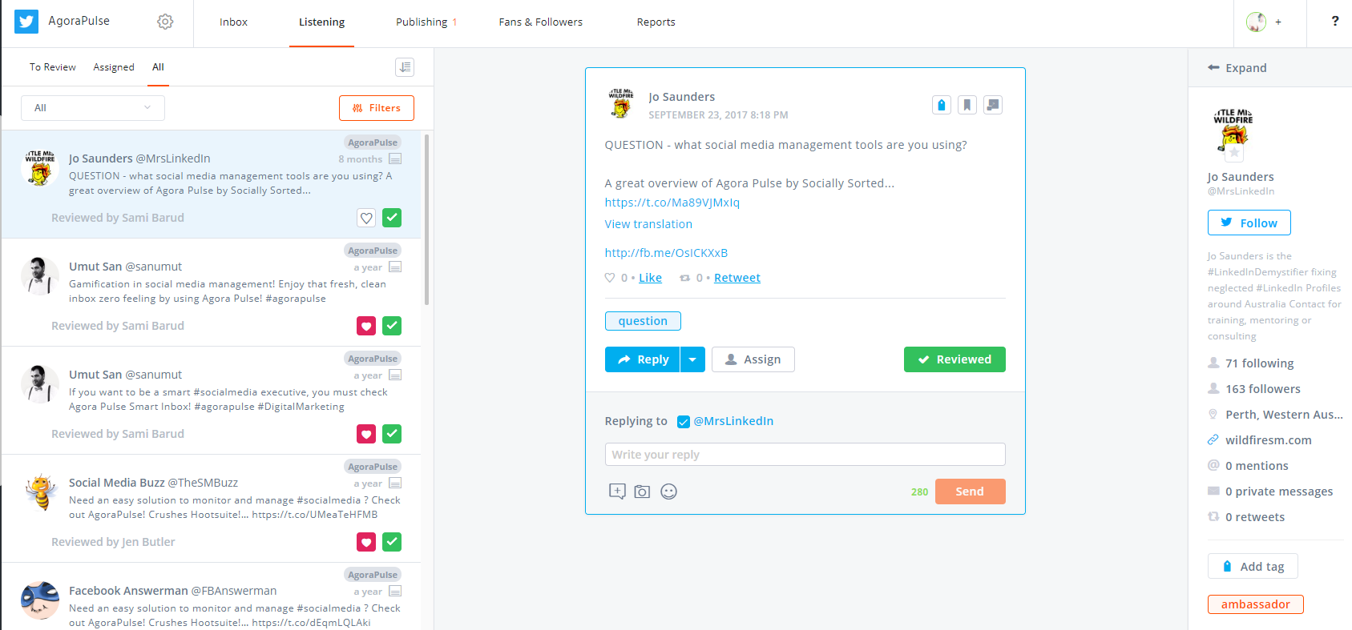Click Umut San avatar on gamification tweet
This screenshot has width=1352, height=630.
tap(39, 276)
